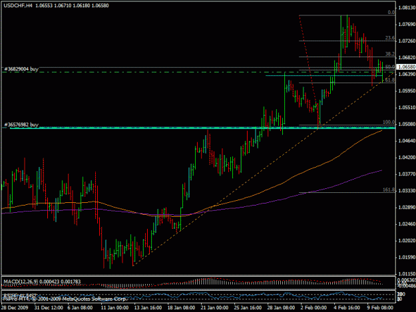Viewport: 416px width, 312px height.
Task: Click price axis value 1.02460
Action: [407, 224]
